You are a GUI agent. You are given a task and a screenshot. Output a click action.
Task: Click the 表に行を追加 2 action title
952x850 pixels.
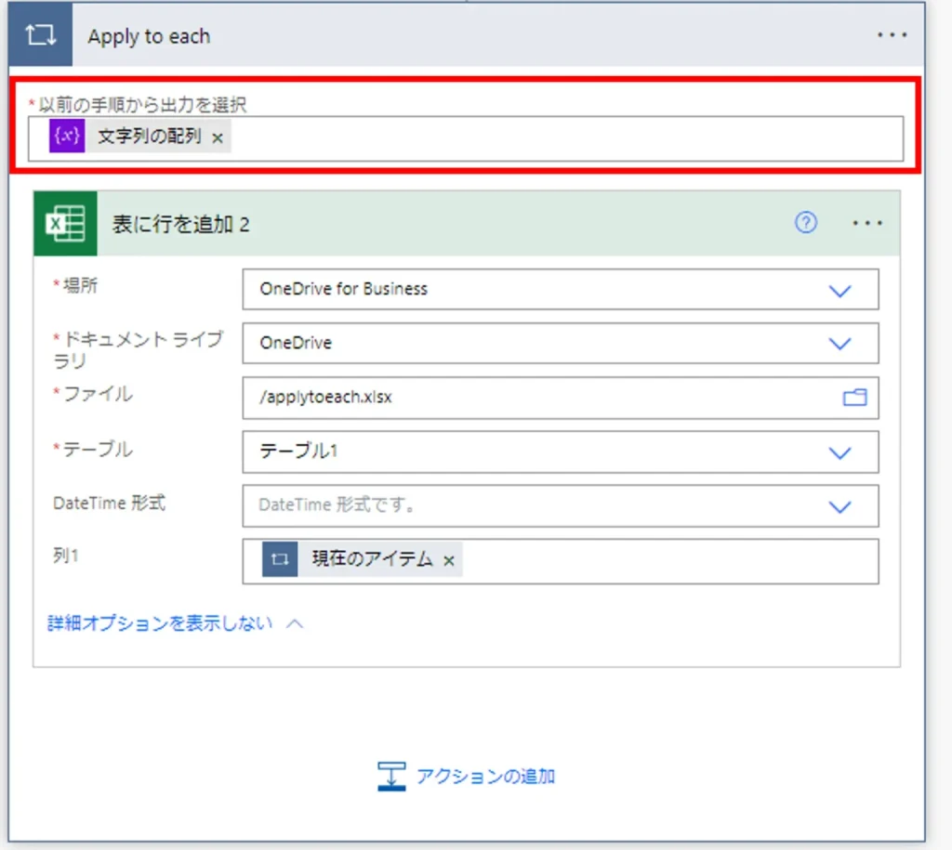point(181,224)
